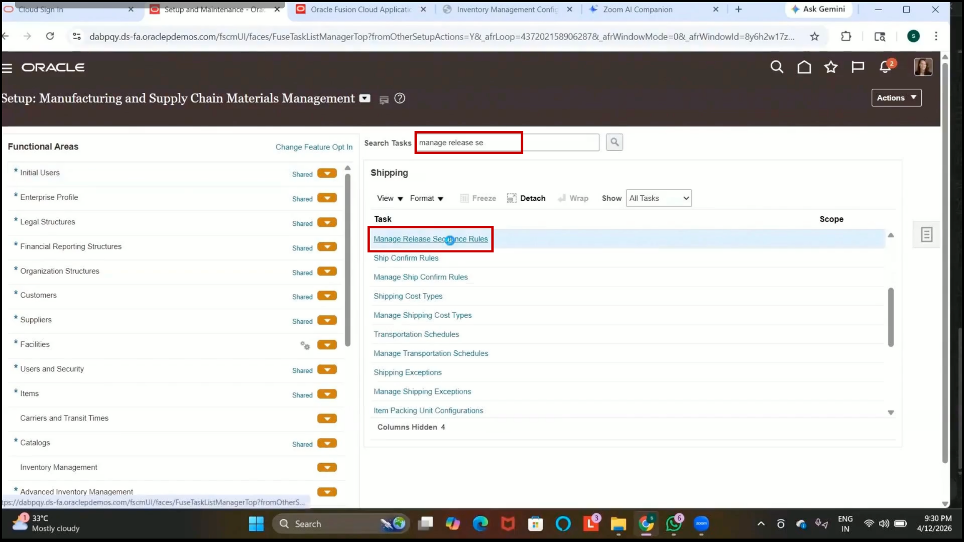Open Microsoft Edge from taskbar
The width and height of the screenshot is (964, 542).
tap(480, 524)
